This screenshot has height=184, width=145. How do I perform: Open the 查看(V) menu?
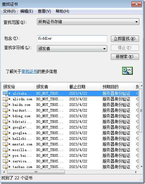tap(44, 11)
